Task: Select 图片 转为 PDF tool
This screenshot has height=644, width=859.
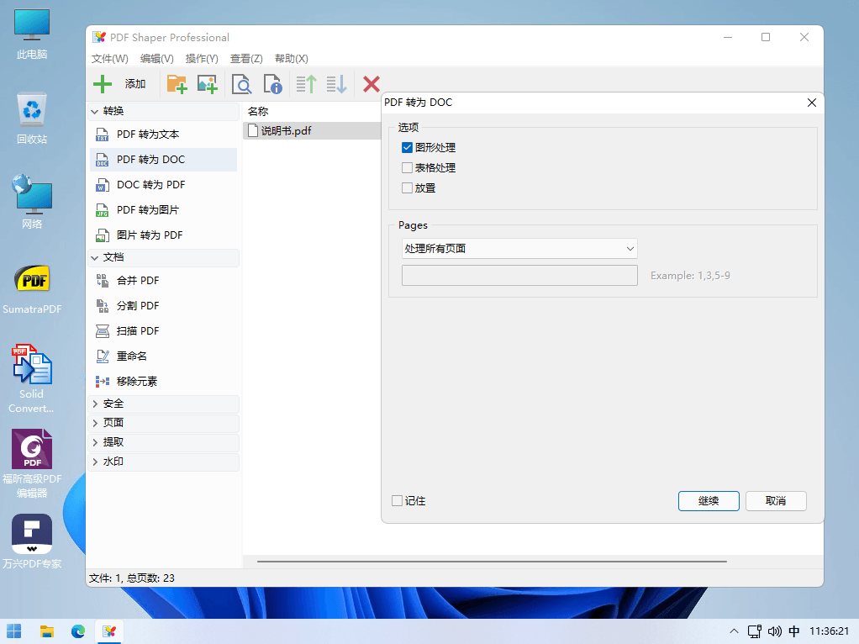Action: point(163,235)
